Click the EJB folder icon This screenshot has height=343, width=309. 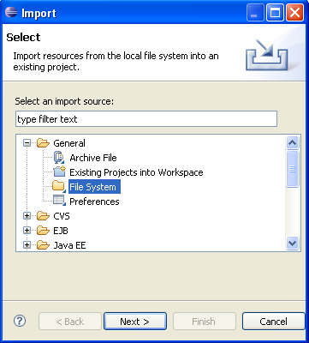pyautogui.click(x=43, y=231)
